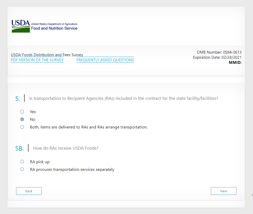Click the OMB Number 0584-0613 text
Screen dimensions: 253x214
pos(219,52)
